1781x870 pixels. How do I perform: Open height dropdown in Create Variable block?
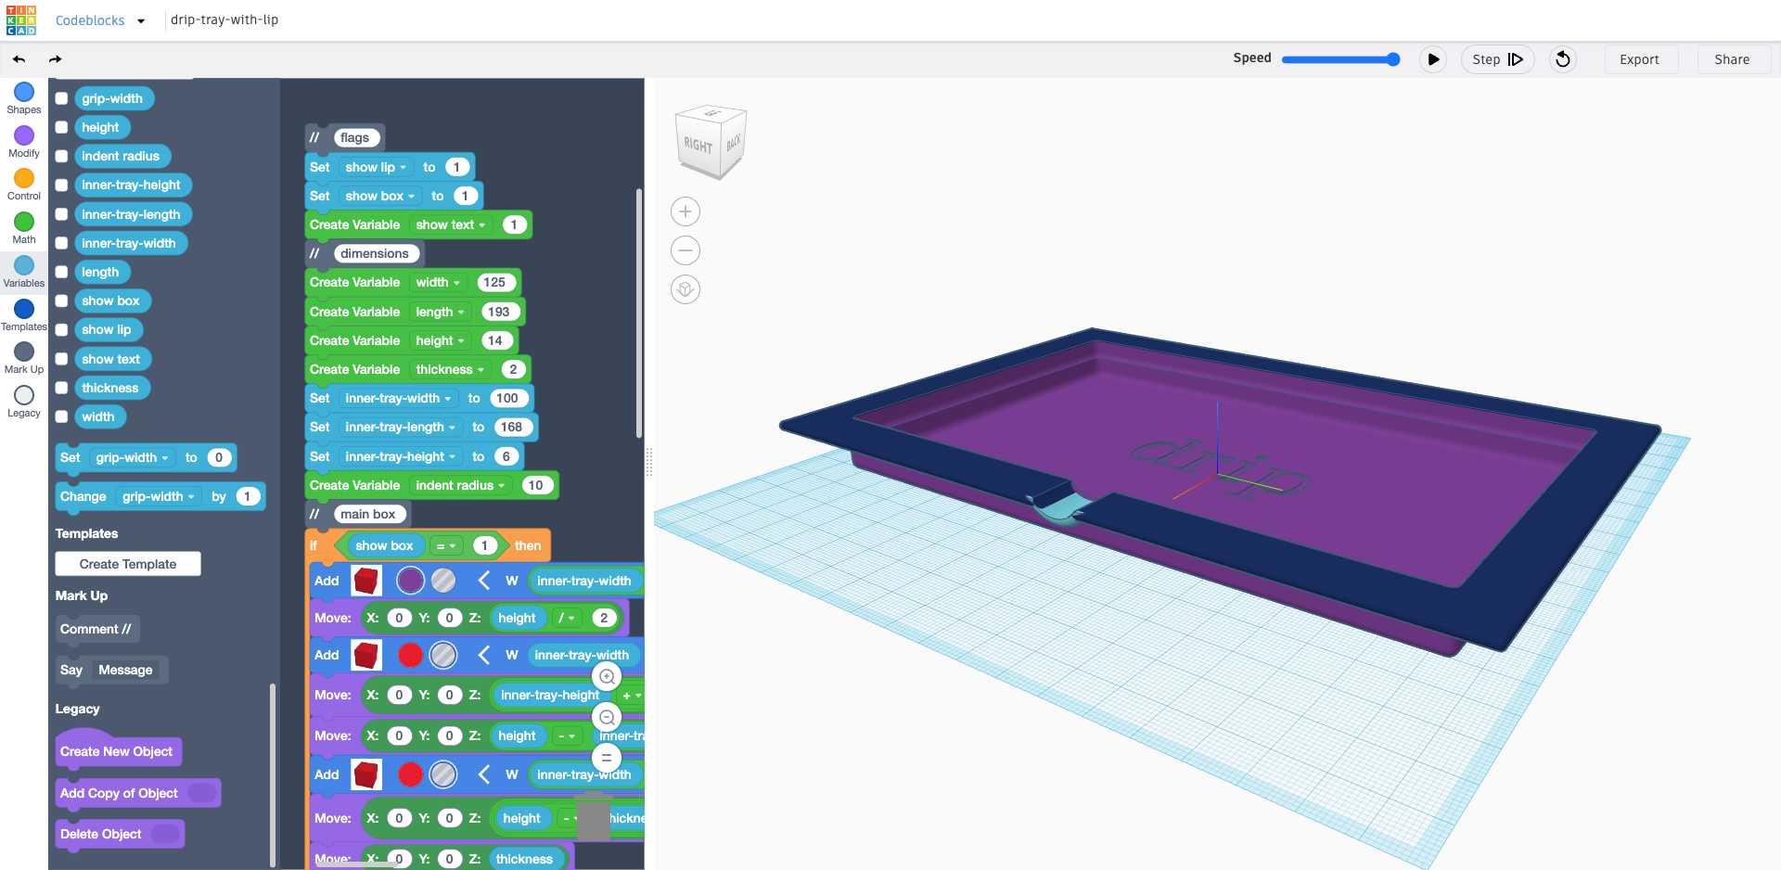point(440,340)
